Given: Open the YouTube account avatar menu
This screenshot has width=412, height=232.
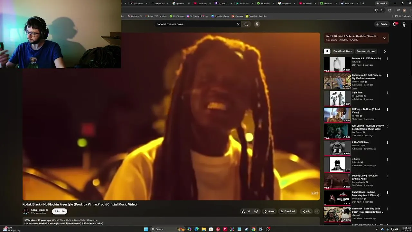Looking at the screenshot, I should click(404, 24).
